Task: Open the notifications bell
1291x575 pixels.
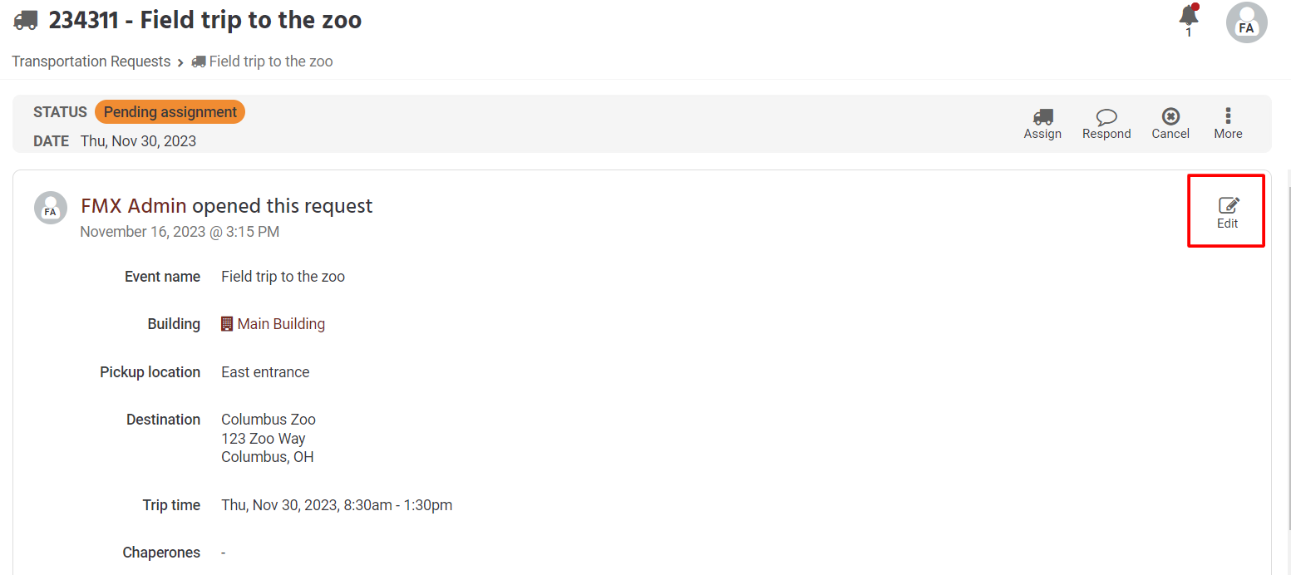Action: (1189, 16)
